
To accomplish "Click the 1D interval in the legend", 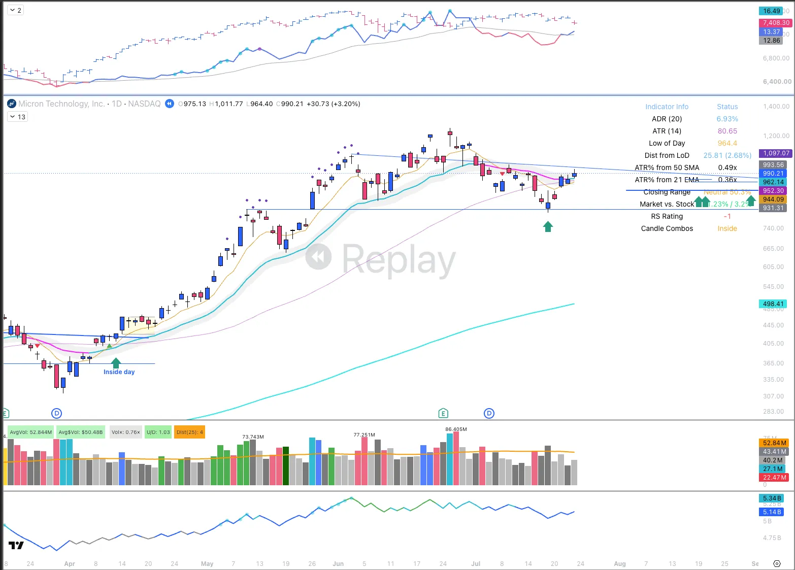I will point(117,104).
